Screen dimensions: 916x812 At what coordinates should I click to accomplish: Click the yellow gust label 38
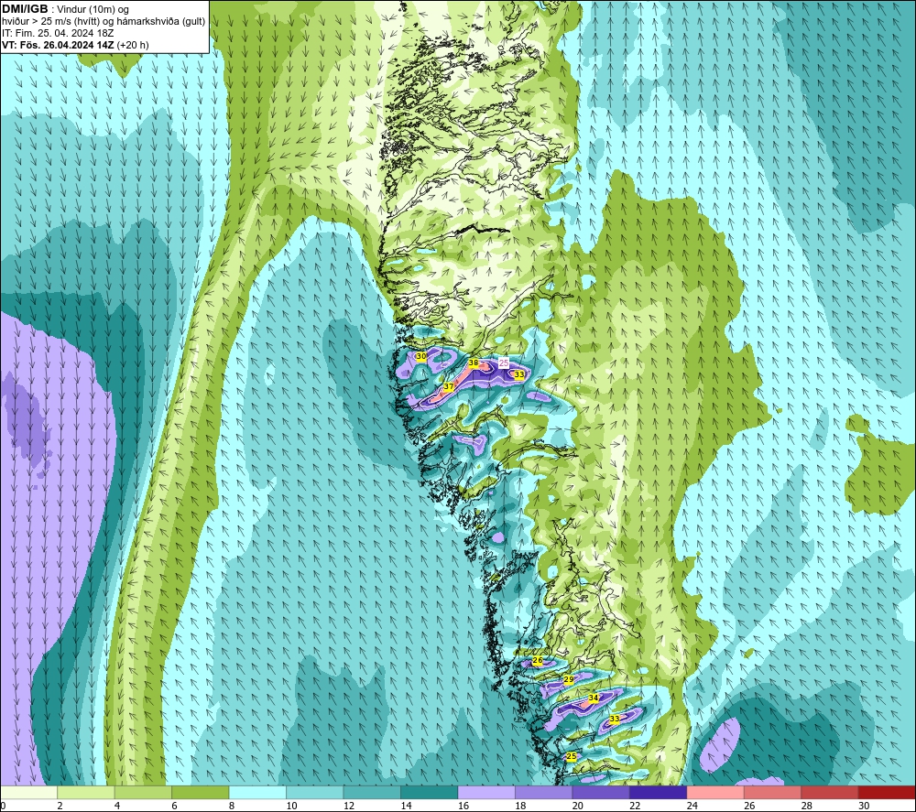[x=474, y=363]
